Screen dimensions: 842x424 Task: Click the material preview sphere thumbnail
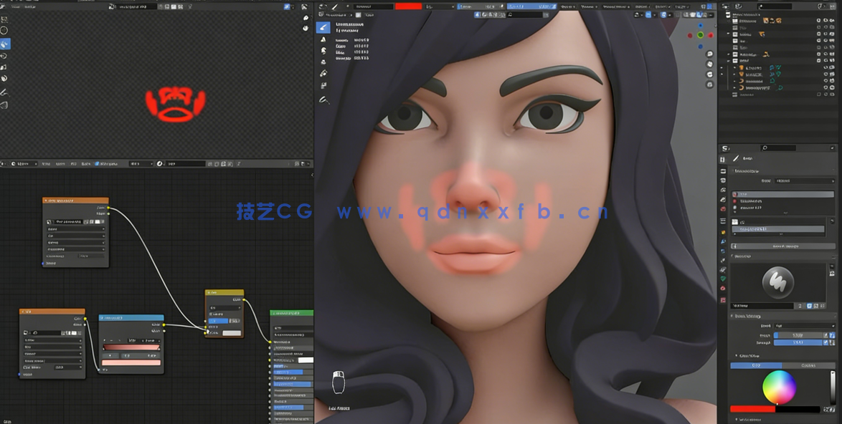click(x=780, y=282)
